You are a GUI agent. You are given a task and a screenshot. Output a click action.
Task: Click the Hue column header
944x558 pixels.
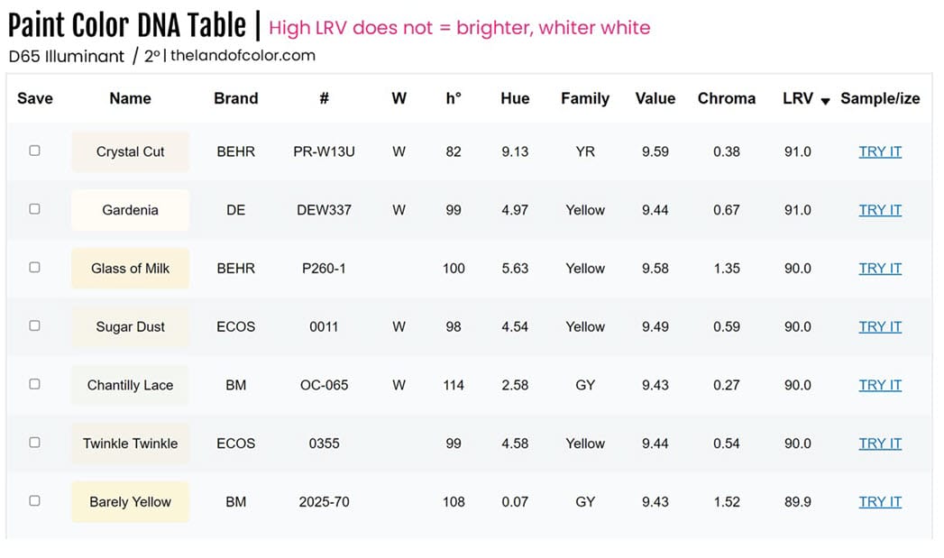click(x=515, y=99)
